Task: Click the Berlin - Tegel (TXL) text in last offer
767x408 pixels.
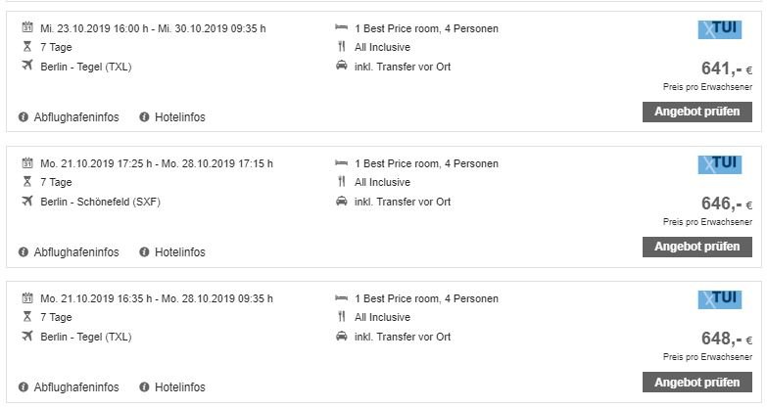Action: 86,337
